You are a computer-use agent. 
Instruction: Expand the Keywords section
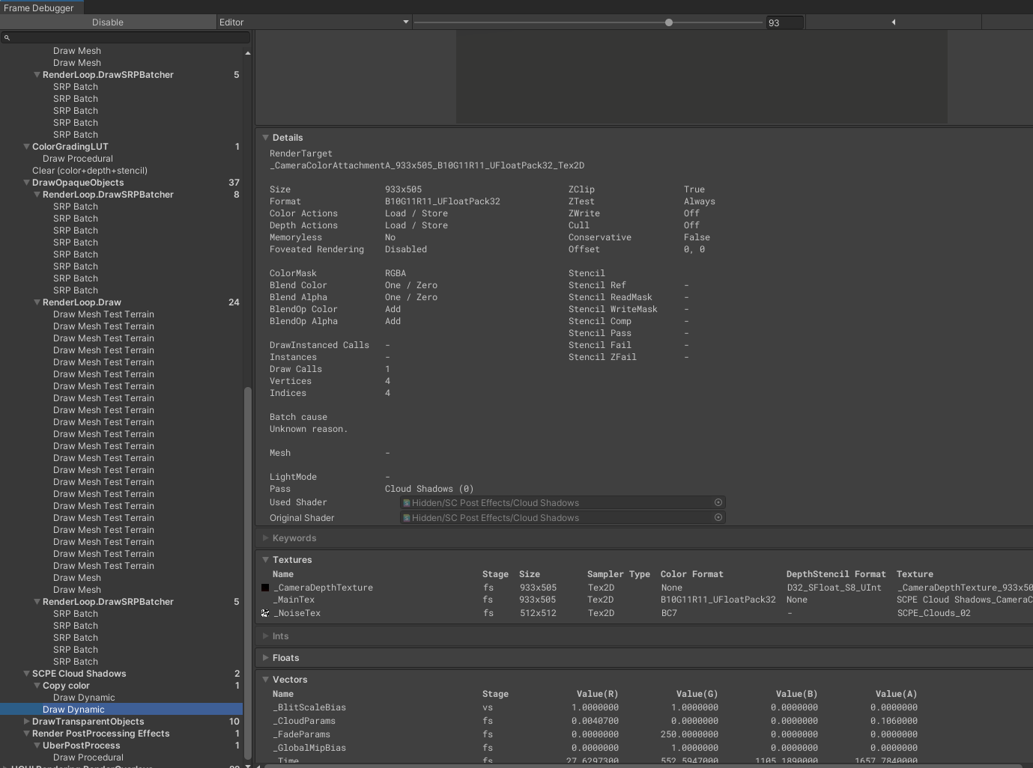(265, 538)
